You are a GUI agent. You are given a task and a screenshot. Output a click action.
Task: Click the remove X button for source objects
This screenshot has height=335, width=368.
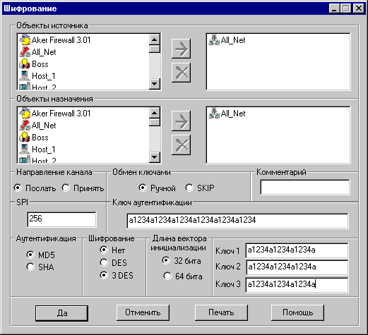point(181,73)
